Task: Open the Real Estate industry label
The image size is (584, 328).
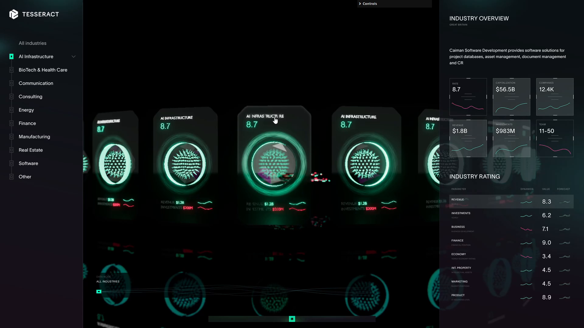Action: click(31, 150)
